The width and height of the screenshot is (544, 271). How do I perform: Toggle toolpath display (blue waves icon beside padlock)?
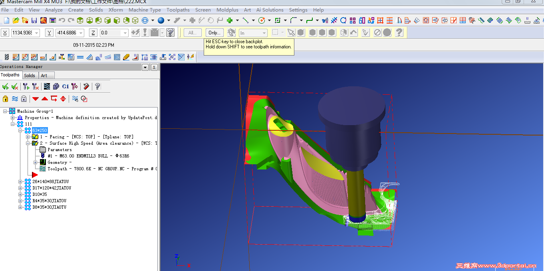tap(15, 99)
